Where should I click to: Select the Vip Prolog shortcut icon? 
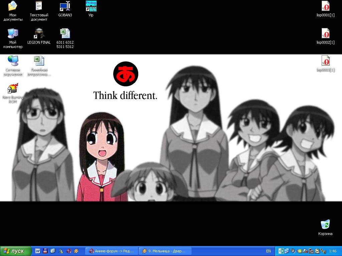91,9
